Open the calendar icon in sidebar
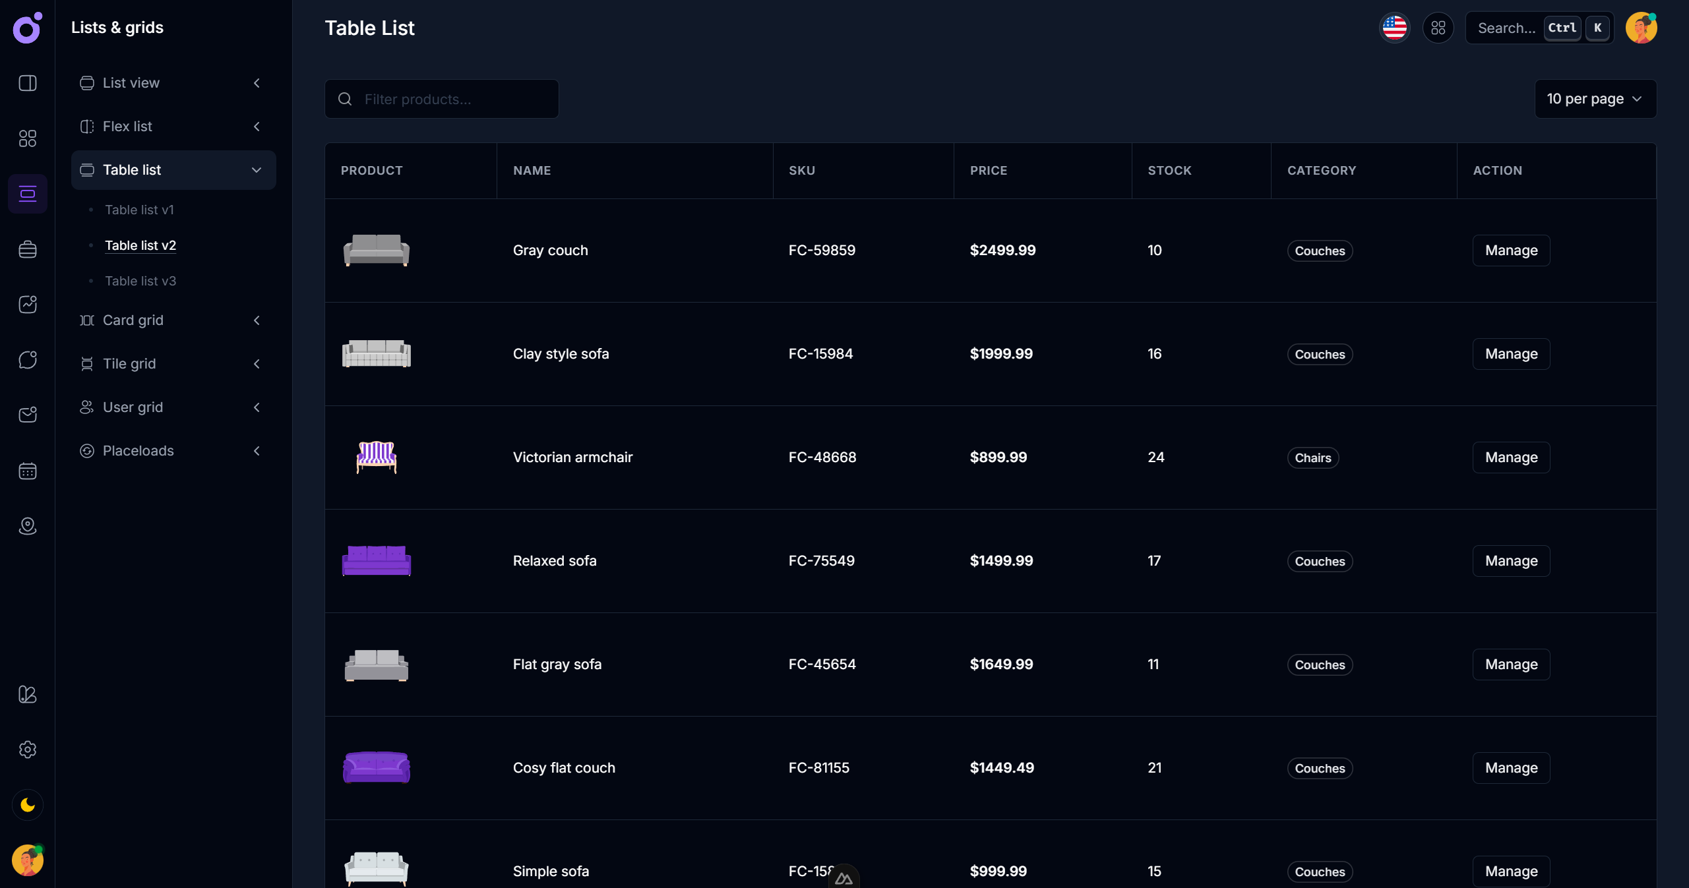This screenshot has height=888, width=1689. [27, 471]
